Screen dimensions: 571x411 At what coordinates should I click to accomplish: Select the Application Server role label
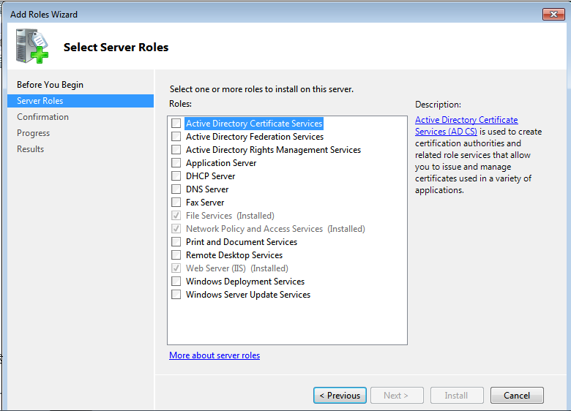221,162
